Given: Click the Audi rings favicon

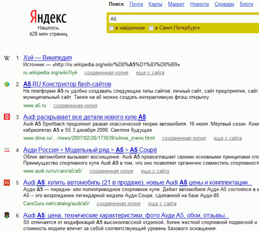Looking at the screenshot, I should pyautogui.click(x=7, y=150).
